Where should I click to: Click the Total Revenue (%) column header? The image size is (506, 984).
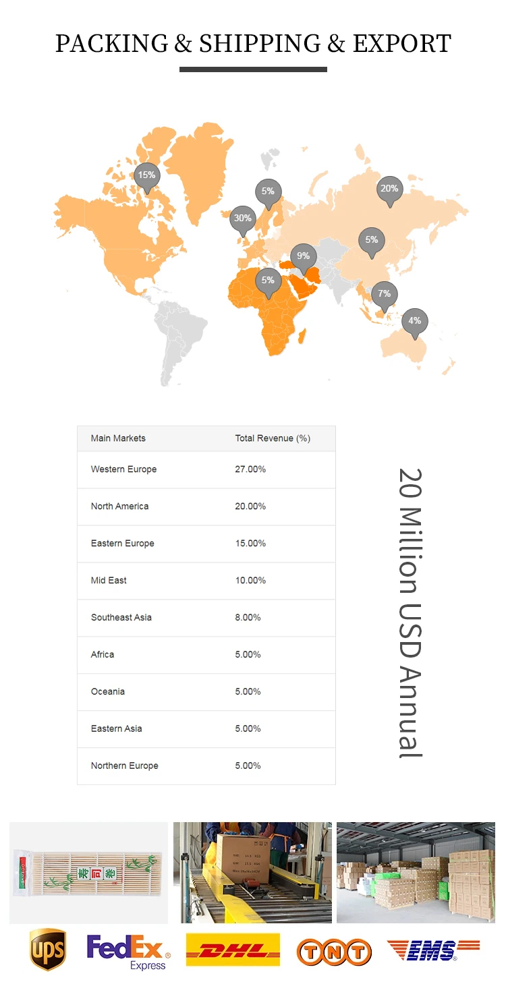pos(273,438)
